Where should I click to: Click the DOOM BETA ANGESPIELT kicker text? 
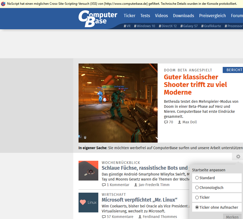pos(188,70)
